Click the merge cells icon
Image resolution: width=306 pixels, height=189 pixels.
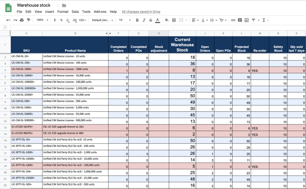point(181,20)
